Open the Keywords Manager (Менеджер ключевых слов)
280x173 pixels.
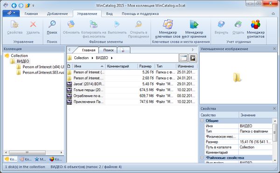coord(168,28)
